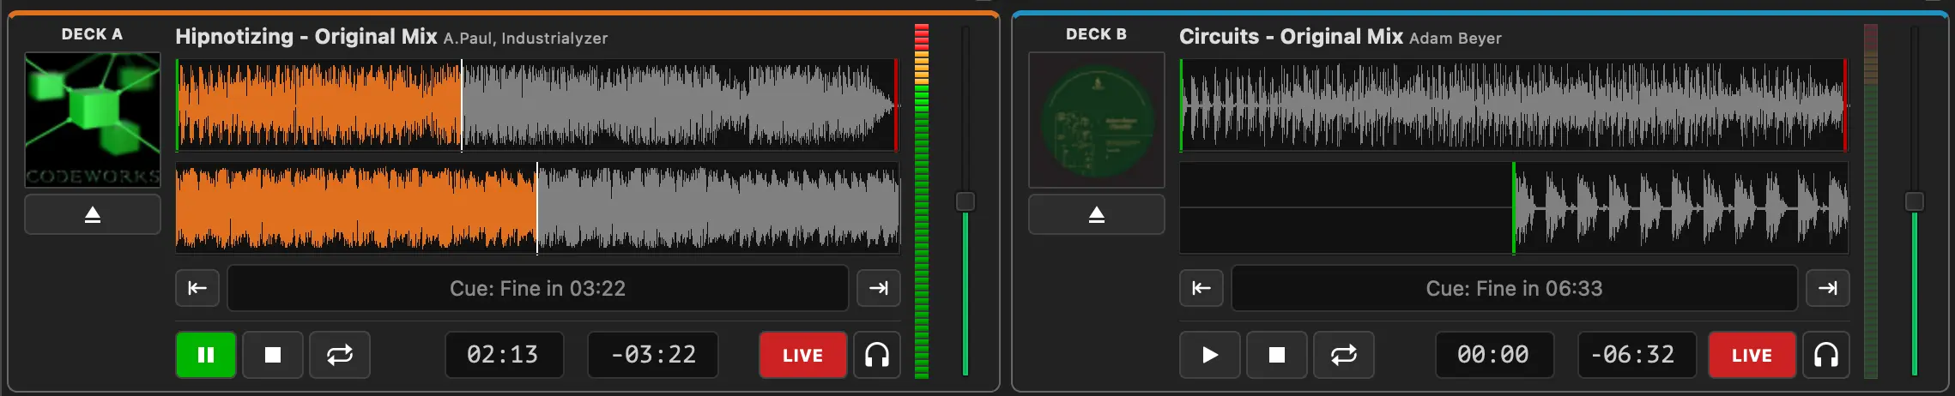The height and width of the screenshot is (396, 1955).
Task: Click Deck A overview waveform
Action: click(538, 105)
